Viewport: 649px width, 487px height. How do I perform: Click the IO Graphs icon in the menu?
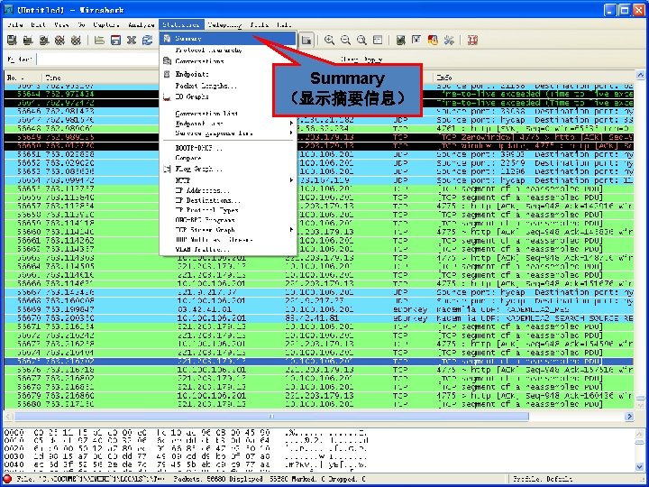(167, 97)
